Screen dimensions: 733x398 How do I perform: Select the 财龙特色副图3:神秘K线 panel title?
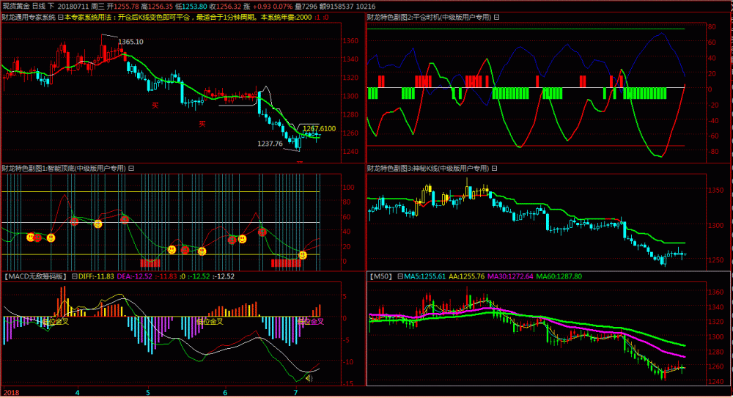coord(428,169)
